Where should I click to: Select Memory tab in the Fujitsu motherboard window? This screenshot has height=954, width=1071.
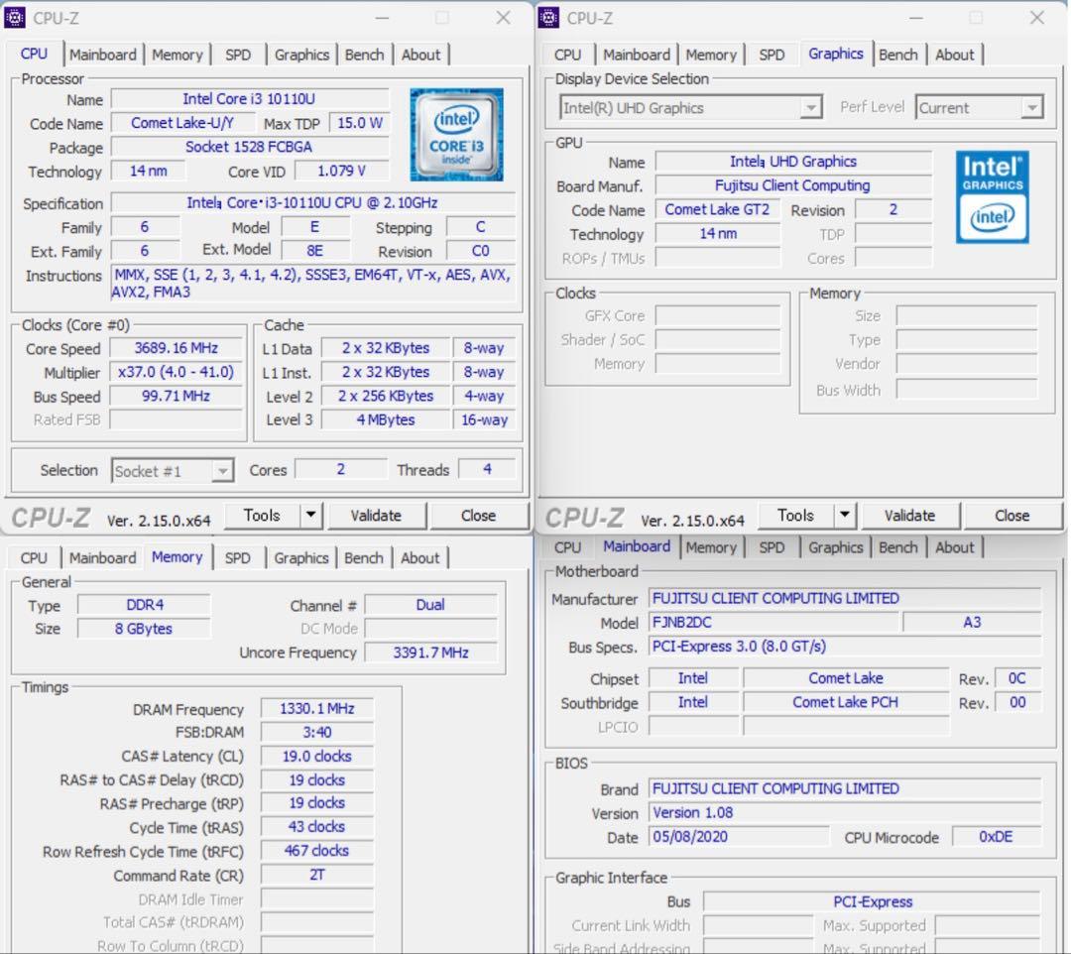click(711, 547)
